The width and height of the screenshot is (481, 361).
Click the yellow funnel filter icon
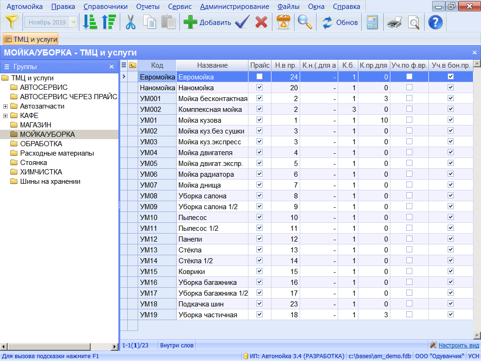tap(12, 22)
